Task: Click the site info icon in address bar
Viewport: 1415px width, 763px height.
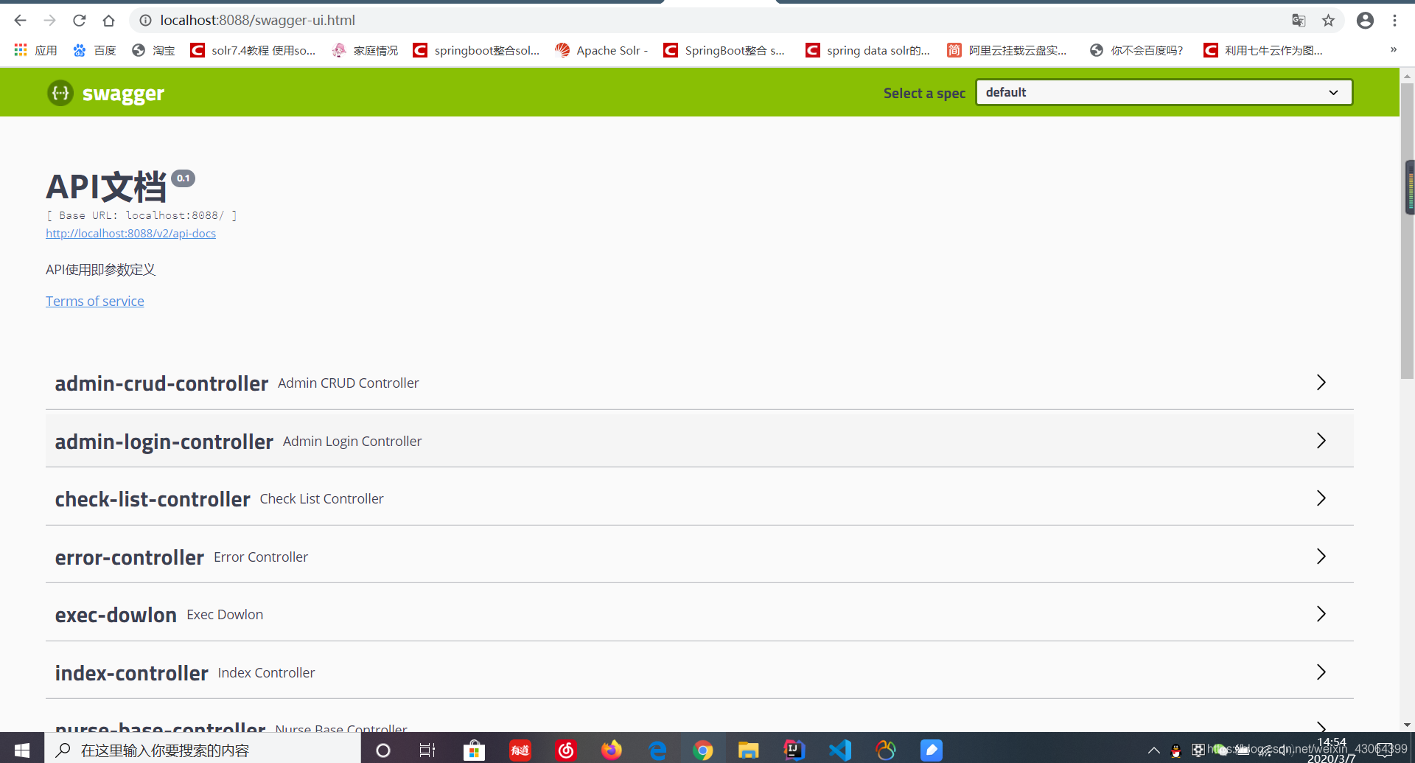Action: click(x=146, y=21)
